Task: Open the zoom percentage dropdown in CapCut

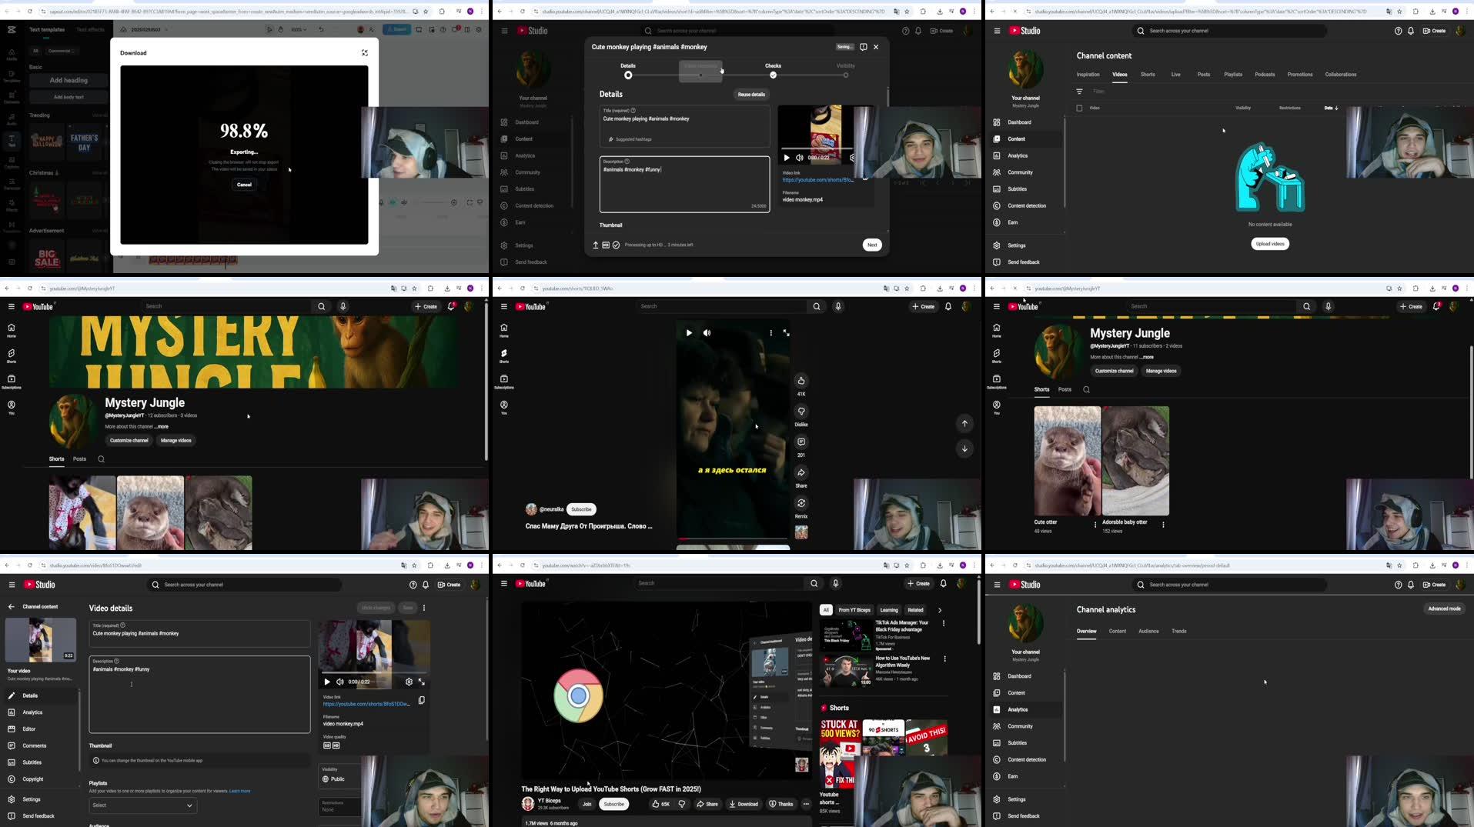Action: point(299,28)
